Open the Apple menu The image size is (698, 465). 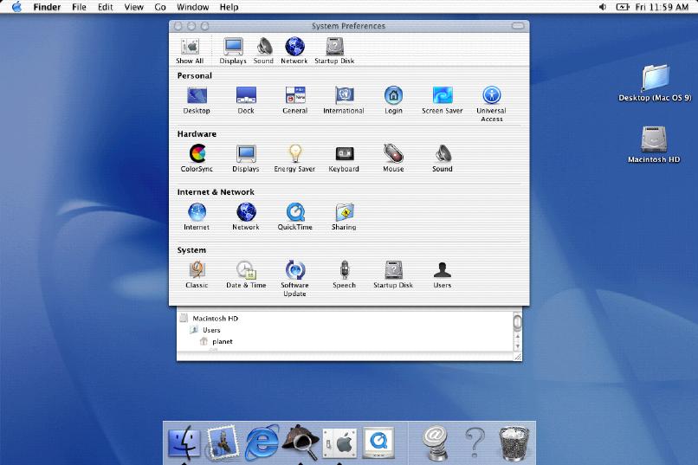(x=16, y=7)
